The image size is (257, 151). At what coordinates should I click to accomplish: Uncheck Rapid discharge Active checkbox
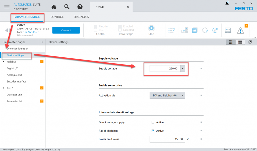153,130
